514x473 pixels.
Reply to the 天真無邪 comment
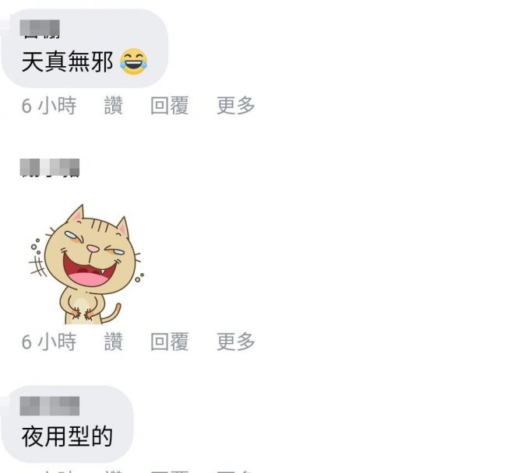170,106
